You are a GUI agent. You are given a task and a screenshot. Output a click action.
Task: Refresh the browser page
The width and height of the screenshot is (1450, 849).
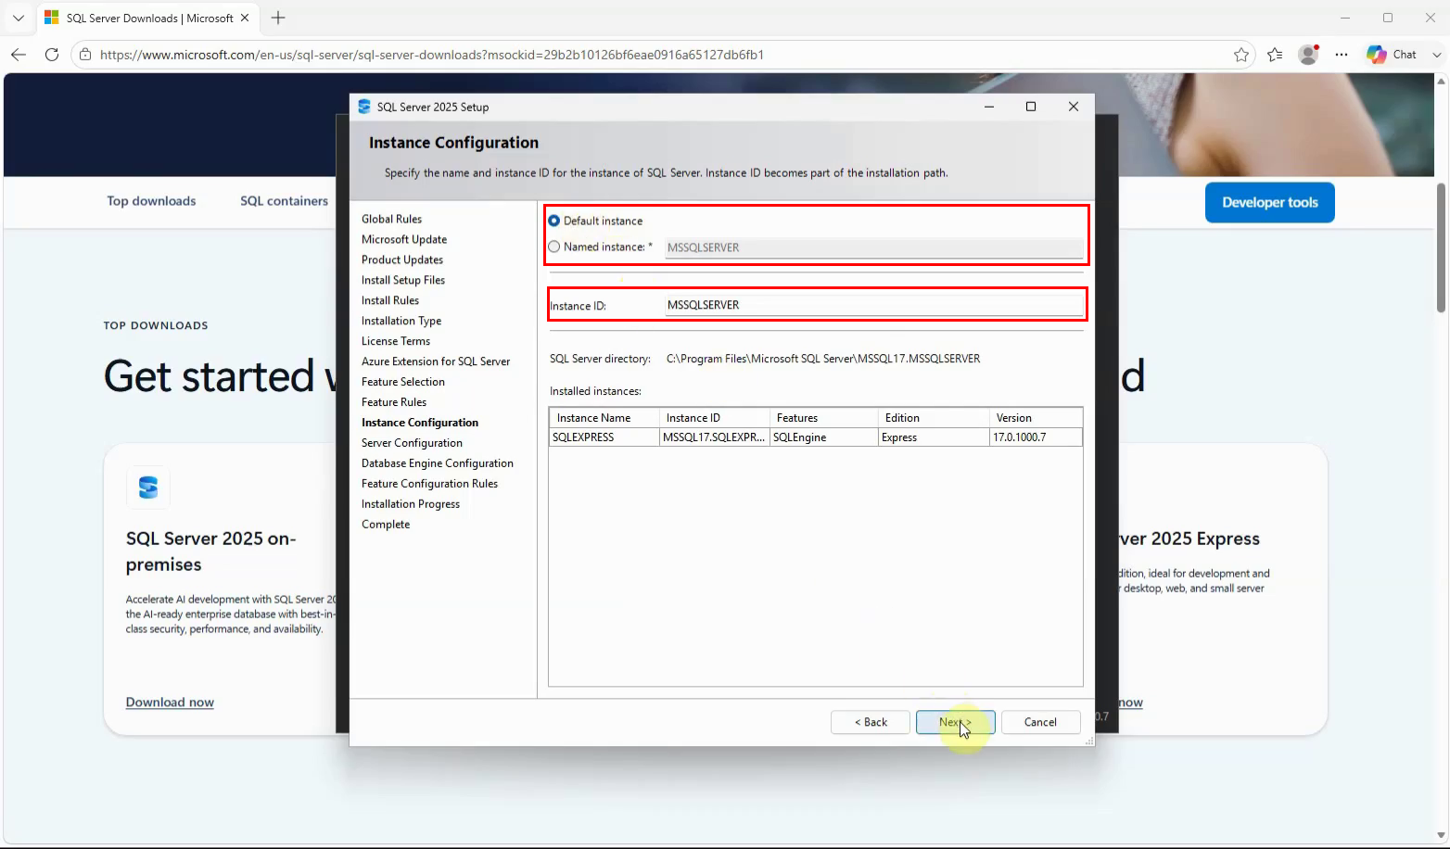[x=52, y=55]
